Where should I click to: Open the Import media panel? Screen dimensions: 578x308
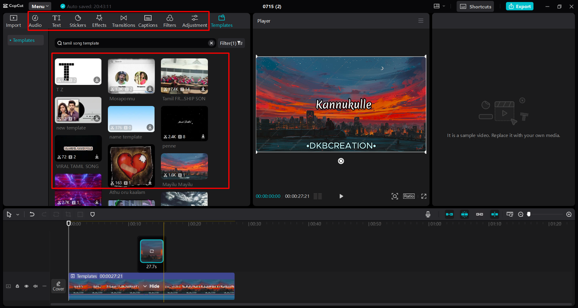point(14,21)
